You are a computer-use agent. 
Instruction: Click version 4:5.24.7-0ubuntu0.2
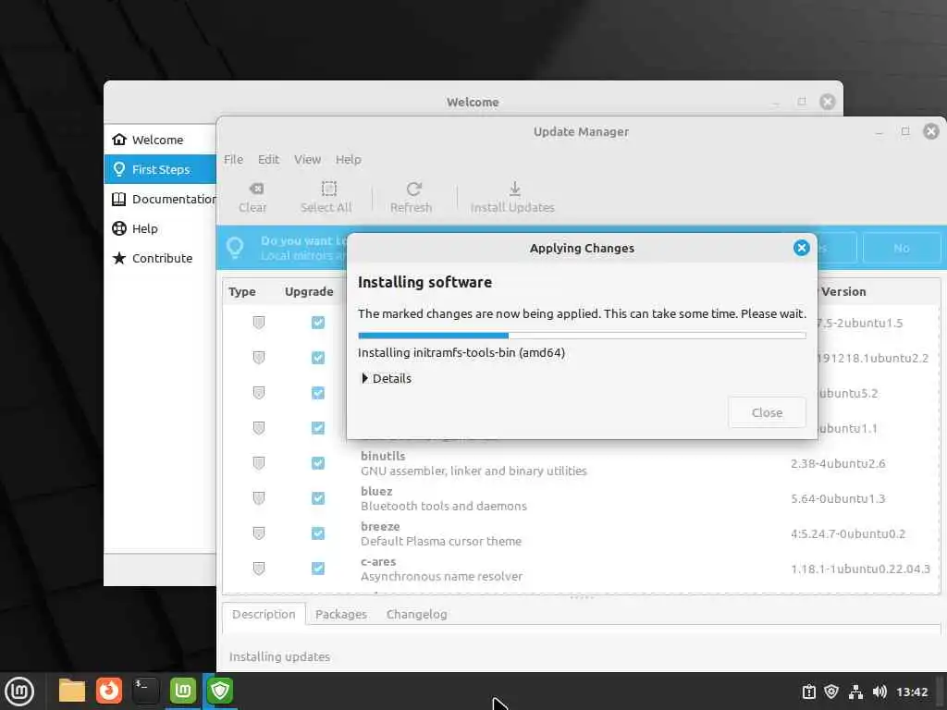[848, 533]
